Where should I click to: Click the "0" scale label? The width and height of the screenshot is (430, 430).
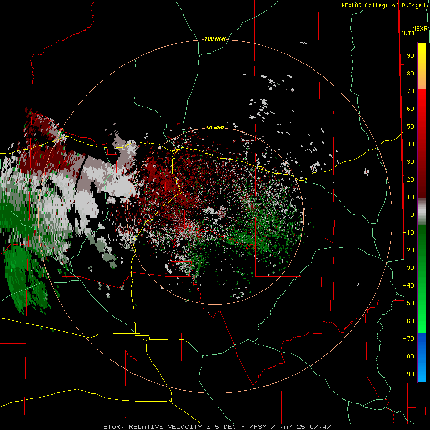point(412,215)
